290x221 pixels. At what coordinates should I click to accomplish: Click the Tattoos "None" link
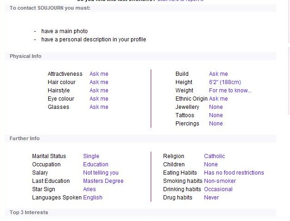tap(216, 115)
